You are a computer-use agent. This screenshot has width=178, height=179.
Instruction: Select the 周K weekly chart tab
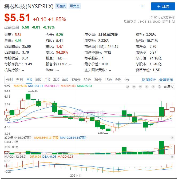click(38, 80)
